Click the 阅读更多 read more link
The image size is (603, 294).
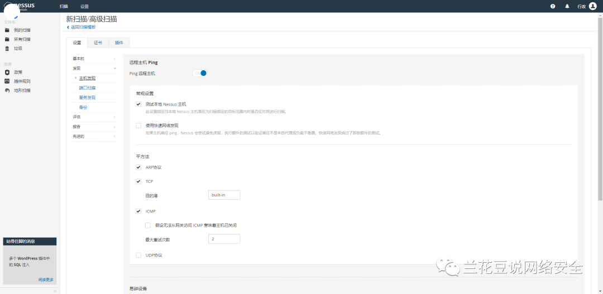46,279
